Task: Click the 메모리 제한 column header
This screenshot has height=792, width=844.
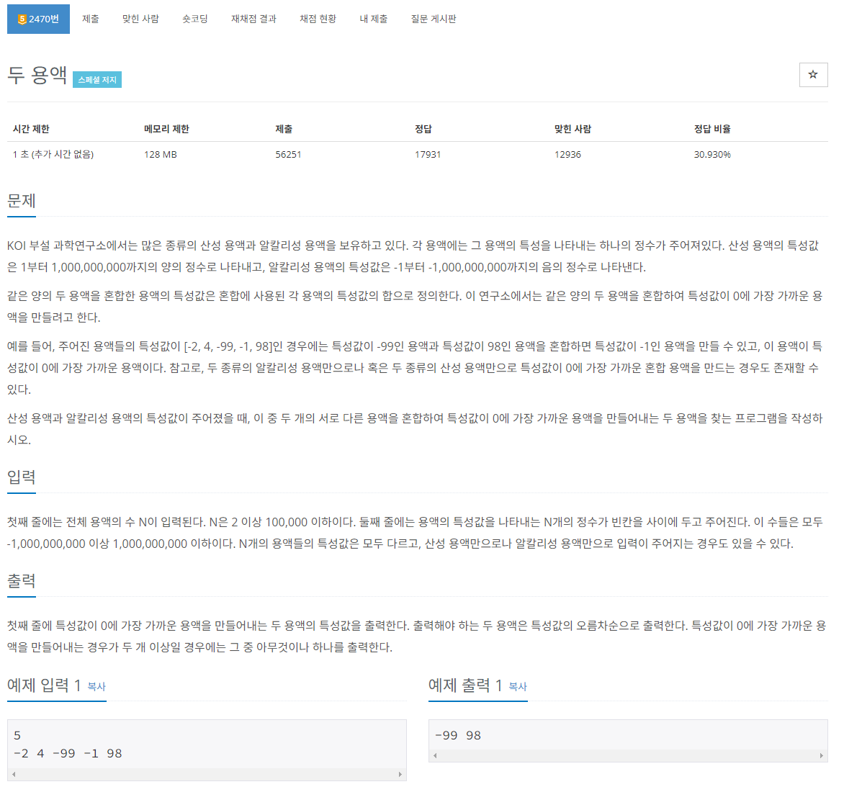Action: pos(166,129)
